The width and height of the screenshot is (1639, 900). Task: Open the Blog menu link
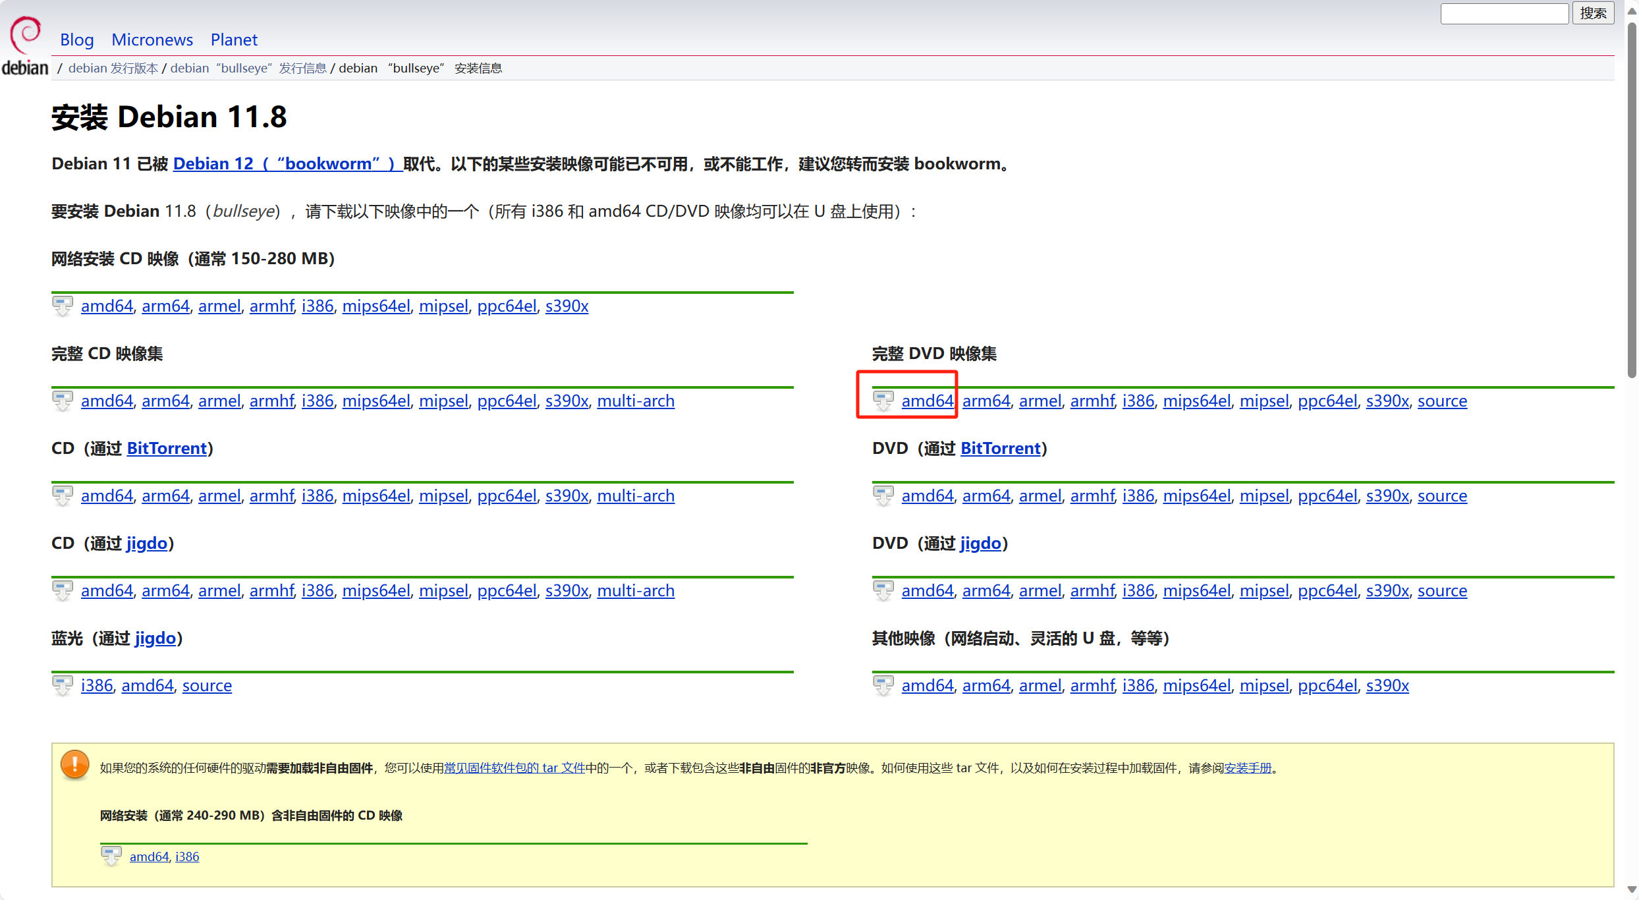click(77, 40)
